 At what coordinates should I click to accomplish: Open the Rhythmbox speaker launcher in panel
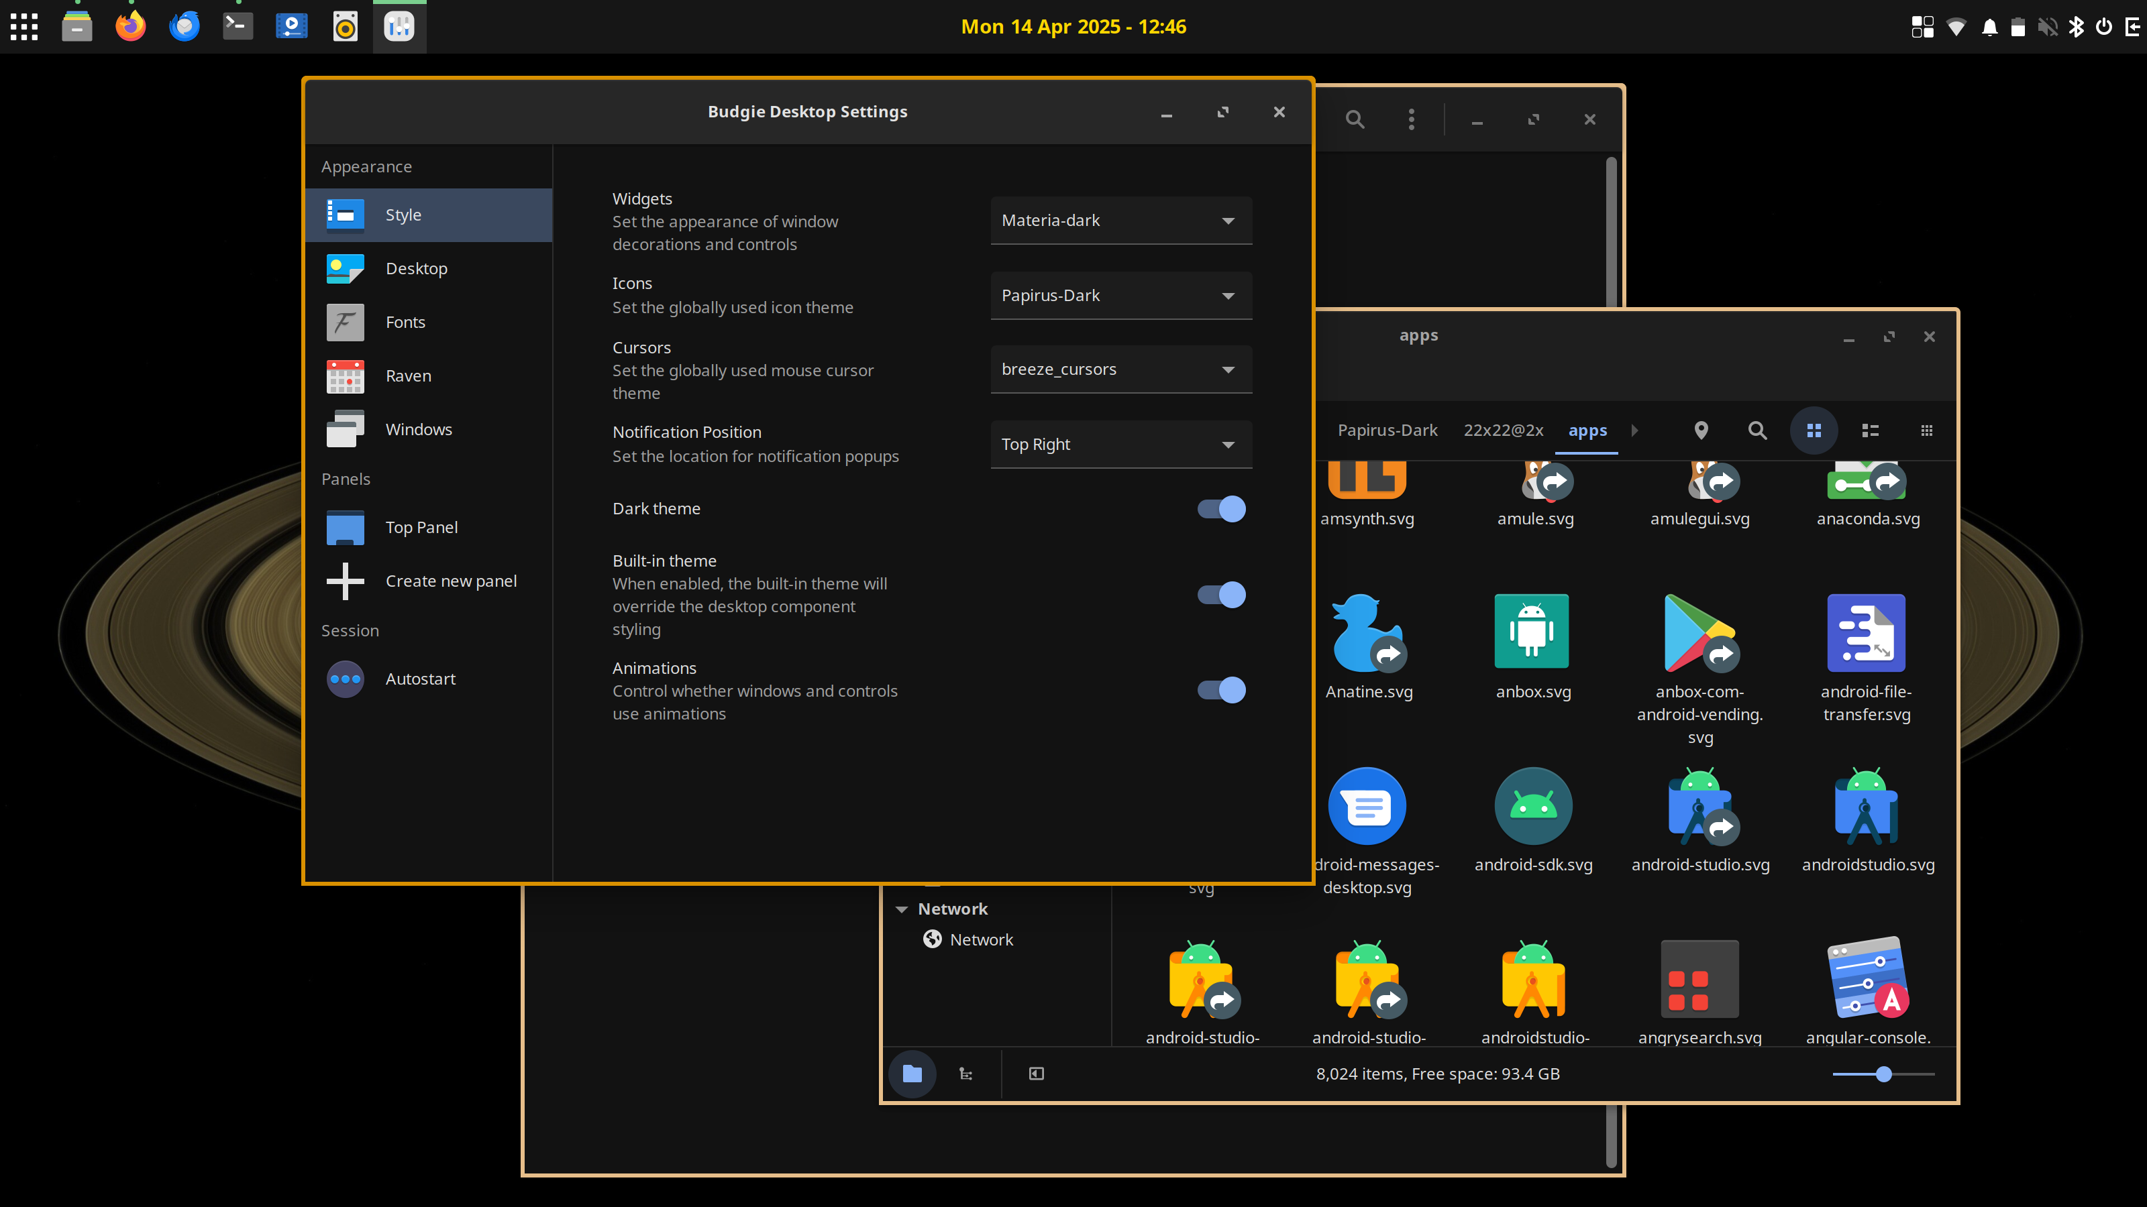click(x=345, y=27)
